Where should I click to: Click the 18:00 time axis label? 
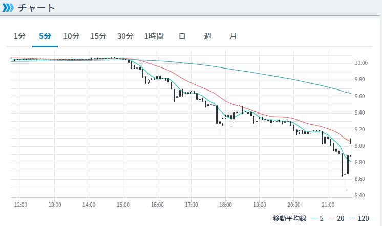225,205
